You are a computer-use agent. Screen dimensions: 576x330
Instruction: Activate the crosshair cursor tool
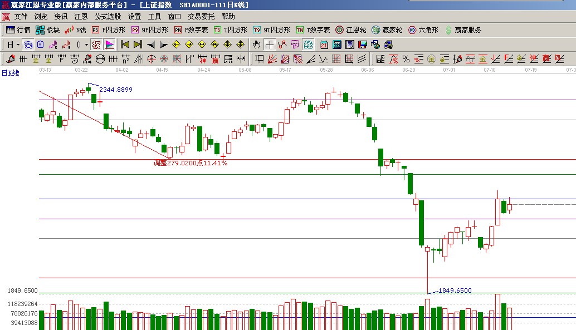coord(270,45)
